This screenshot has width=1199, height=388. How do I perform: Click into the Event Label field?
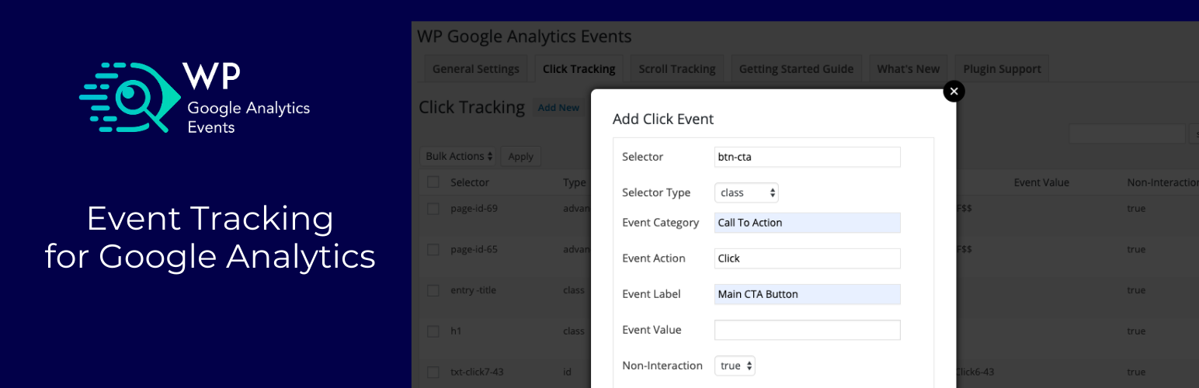[x=807, y=294]
